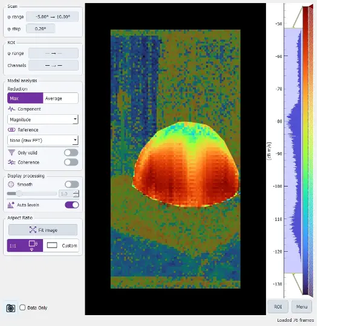The height and width of the screenshot is (326, 358).
Task: Select the Custom aspect ratio button
Action: (x=61, y=246)
